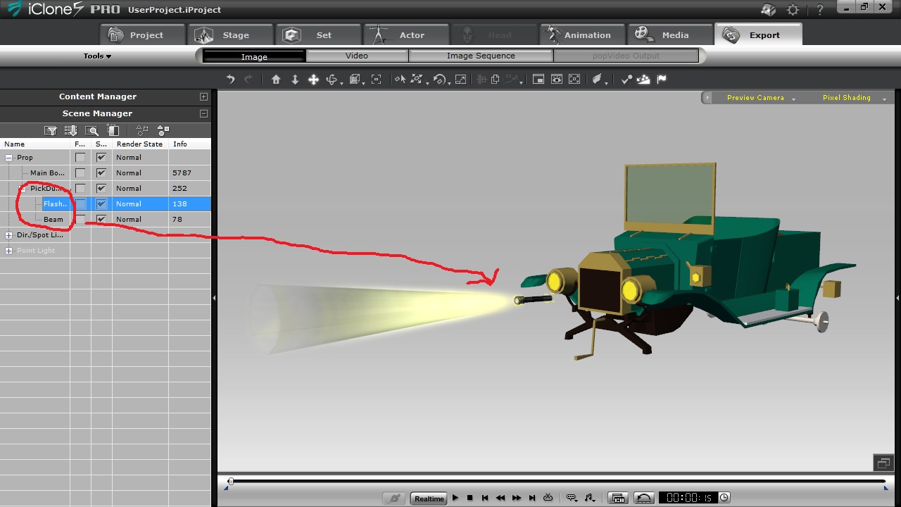Click the Scene Manager filter icon
The height and width of the screenshot is (507, 901).
pos(51,130)
